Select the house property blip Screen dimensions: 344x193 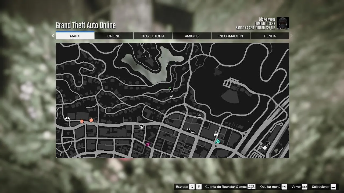coord(171,90)
